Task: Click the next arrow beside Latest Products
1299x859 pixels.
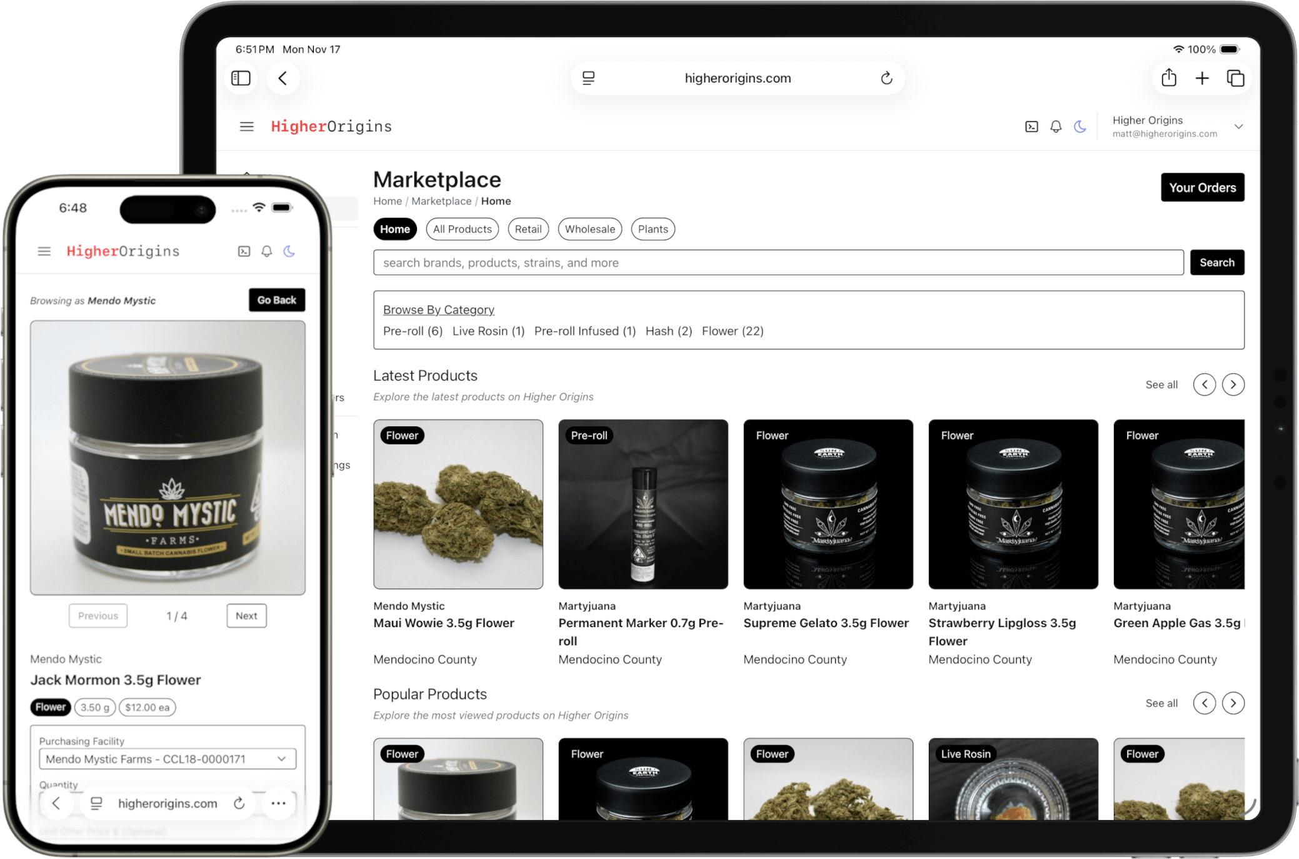Action: pos(1233,384)
